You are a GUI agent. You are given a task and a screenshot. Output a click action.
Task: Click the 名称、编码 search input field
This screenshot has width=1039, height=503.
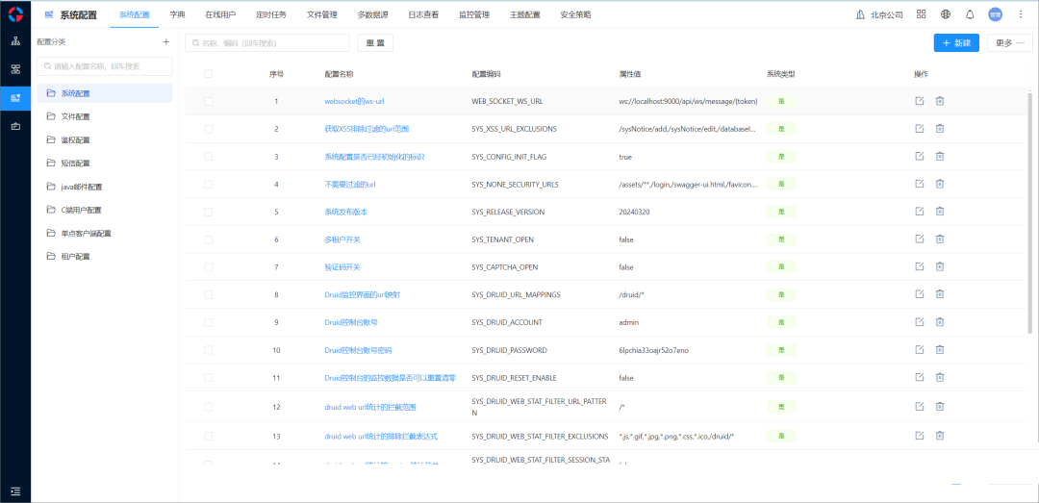click(267, 43)
